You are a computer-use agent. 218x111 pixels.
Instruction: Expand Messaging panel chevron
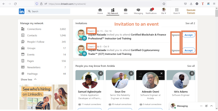(x=211, y=106)
